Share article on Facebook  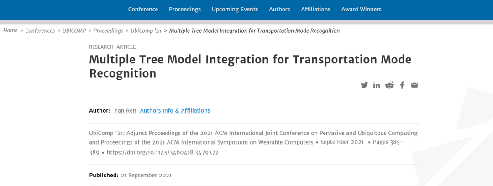point(402,85)
